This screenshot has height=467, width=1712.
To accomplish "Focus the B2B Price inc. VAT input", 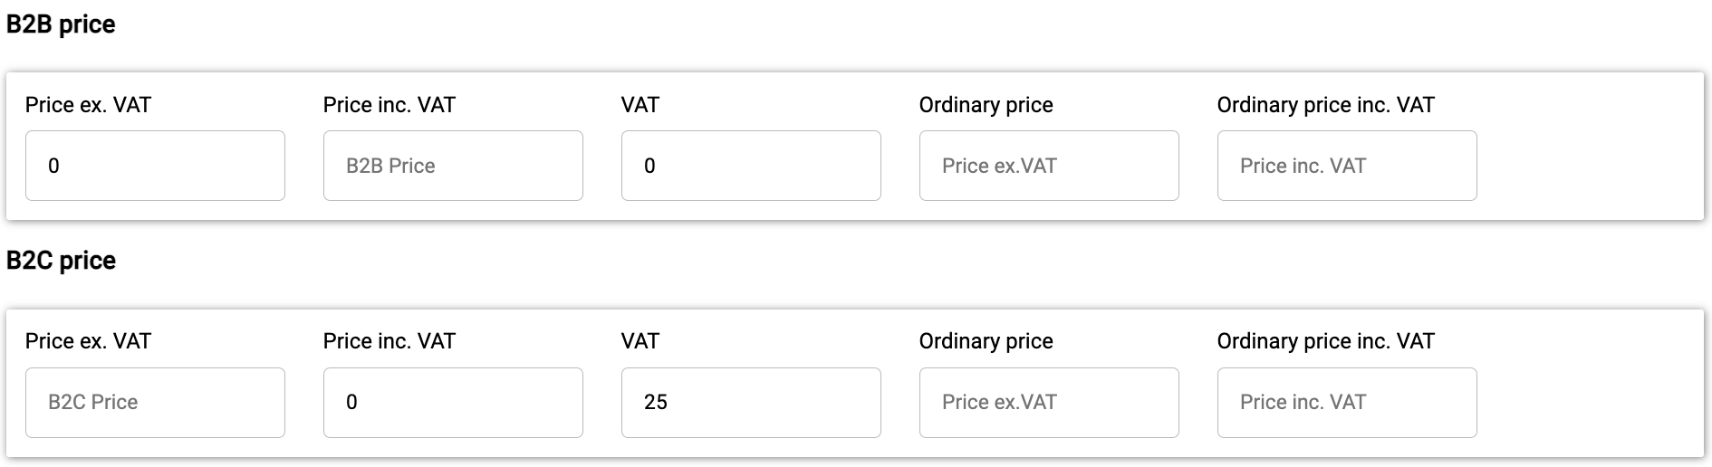I will [453, 166].
